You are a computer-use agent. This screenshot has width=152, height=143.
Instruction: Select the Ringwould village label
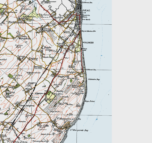coord(63,76)
